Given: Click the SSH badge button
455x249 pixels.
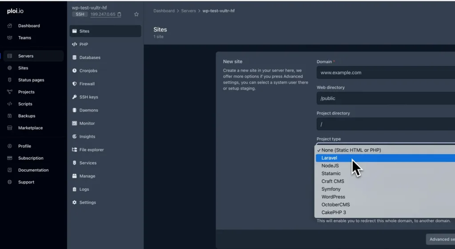Looking at the screenshot, I should [80, 14].
